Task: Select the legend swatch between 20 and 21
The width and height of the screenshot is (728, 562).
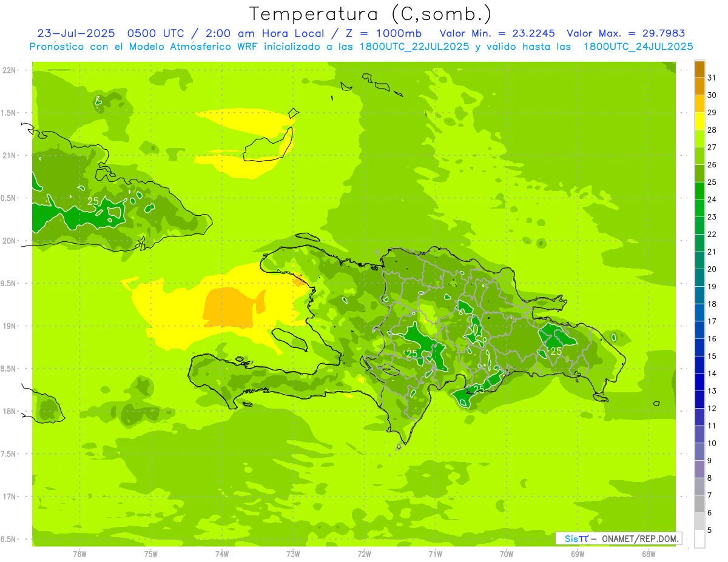Action: pos(699,261)
